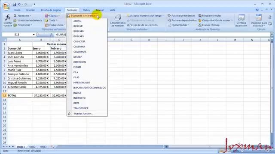Open Insertar función fx ribbon button
The image size is (275, 154).
[8, 21]
